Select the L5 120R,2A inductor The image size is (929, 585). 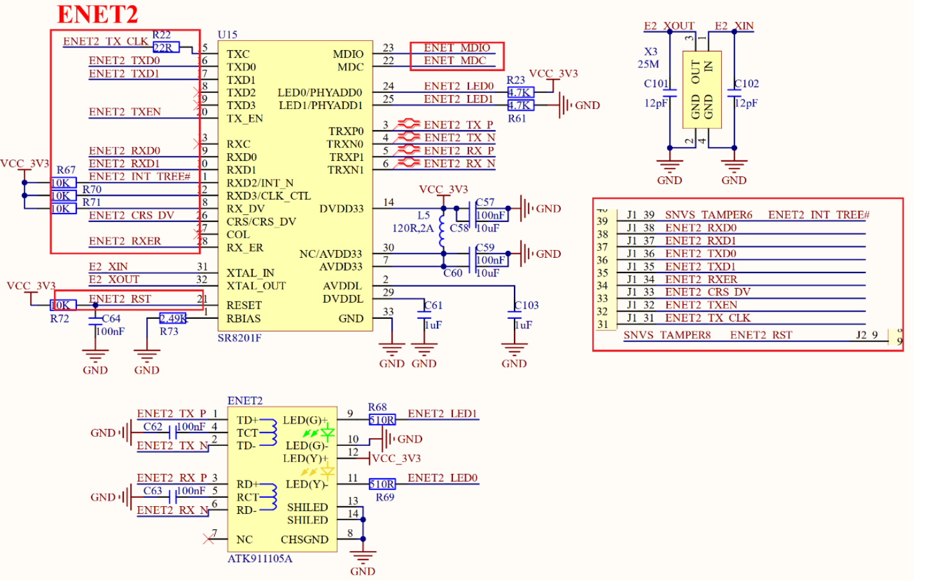(x=443, y=231)
